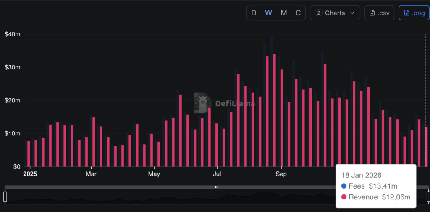Switch chart interval to Daily (D)
430x212 pixels.
[254, 13]
